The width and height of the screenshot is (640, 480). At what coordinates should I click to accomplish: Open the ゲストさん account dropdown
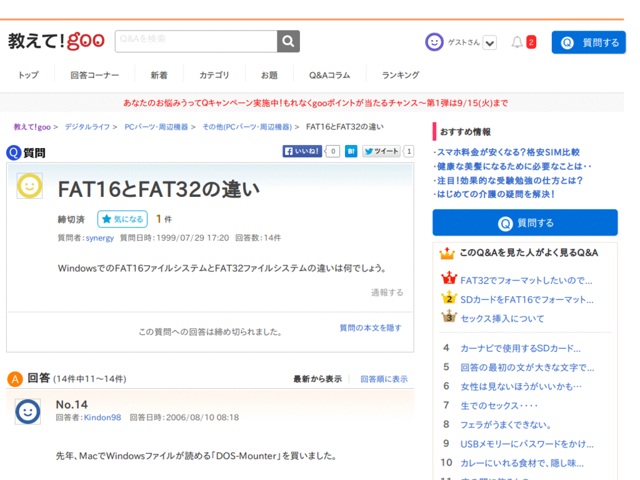click(489, 42)
